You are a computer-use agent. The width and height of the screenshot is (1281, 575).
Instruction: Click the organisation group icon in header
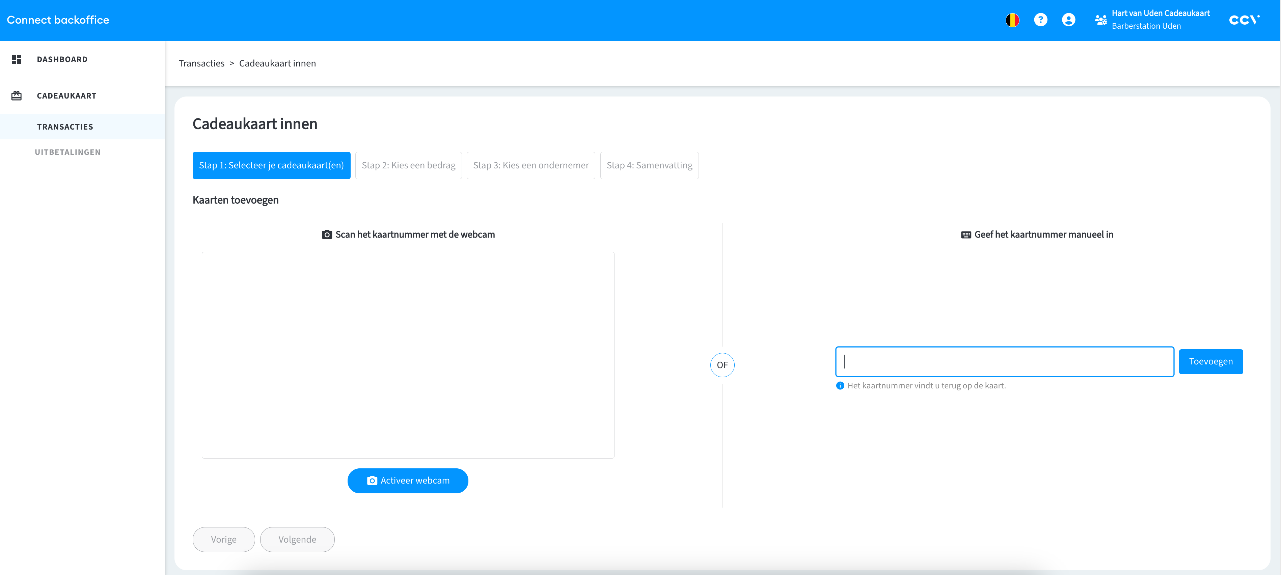1100,20
